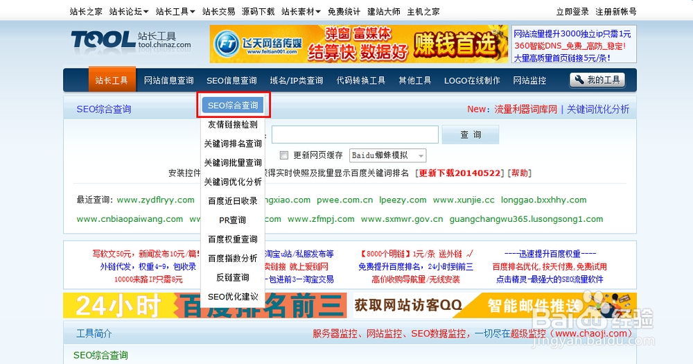Open 源码下载 top link
The width and height of the screenshot is (693, 364).
[258, 12]
